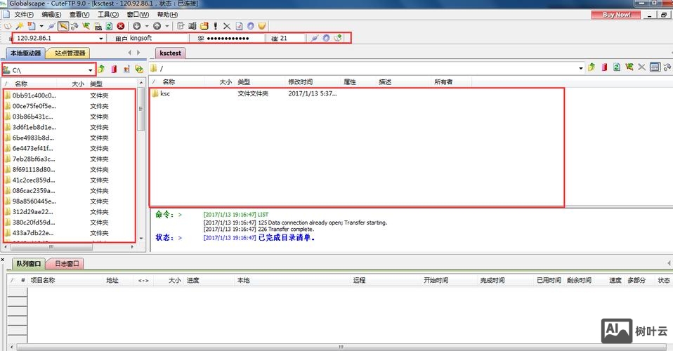The height and width of the screenshot is (351, 673).
Task: Open the remote path dropdown arrow
Action: [580, 68]
